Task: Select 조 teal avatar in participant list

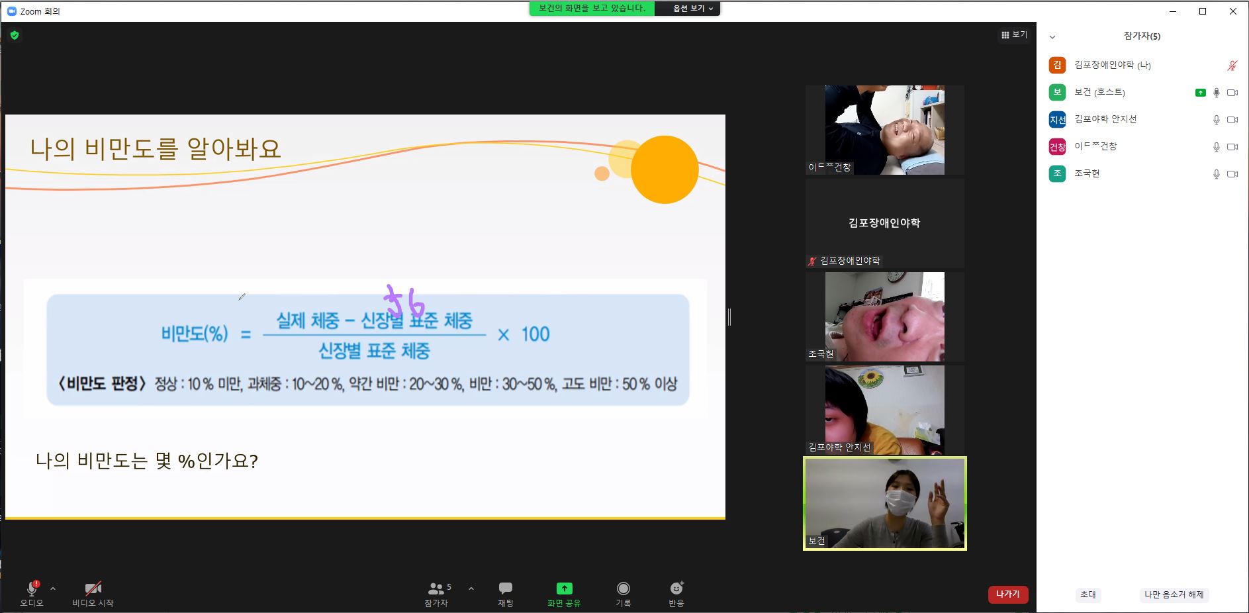Action: tap(1057, 173)
